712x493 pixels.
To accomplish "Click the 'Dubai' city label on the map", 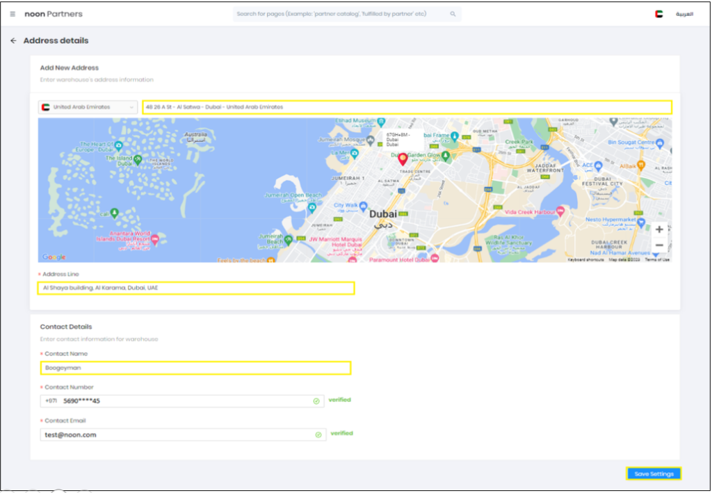I will point(383,213).
